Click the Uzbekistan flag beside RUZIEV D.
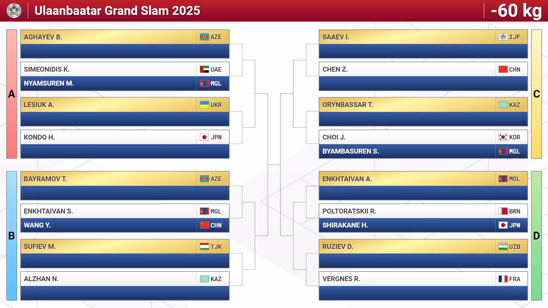This screenshot has width=548, height=308. click(x=503, y=247)
